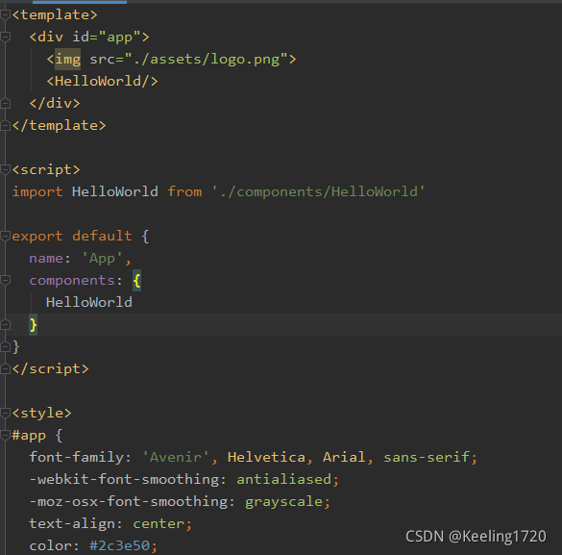Click the src attribute name
Screen dimensions: 562x555
click(102, 60)
